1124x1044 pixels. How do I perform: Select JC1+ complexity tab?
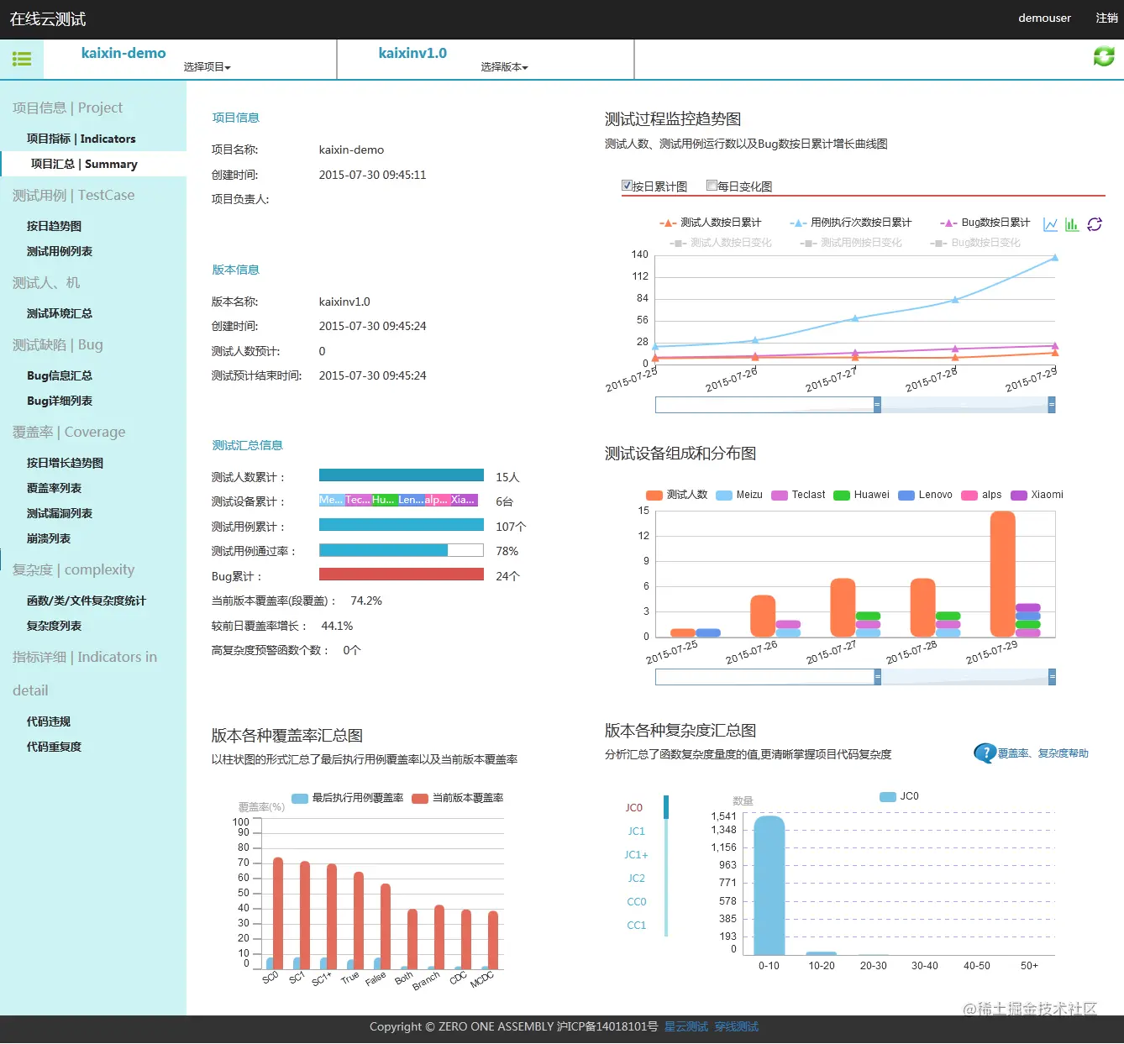(637, 855)
